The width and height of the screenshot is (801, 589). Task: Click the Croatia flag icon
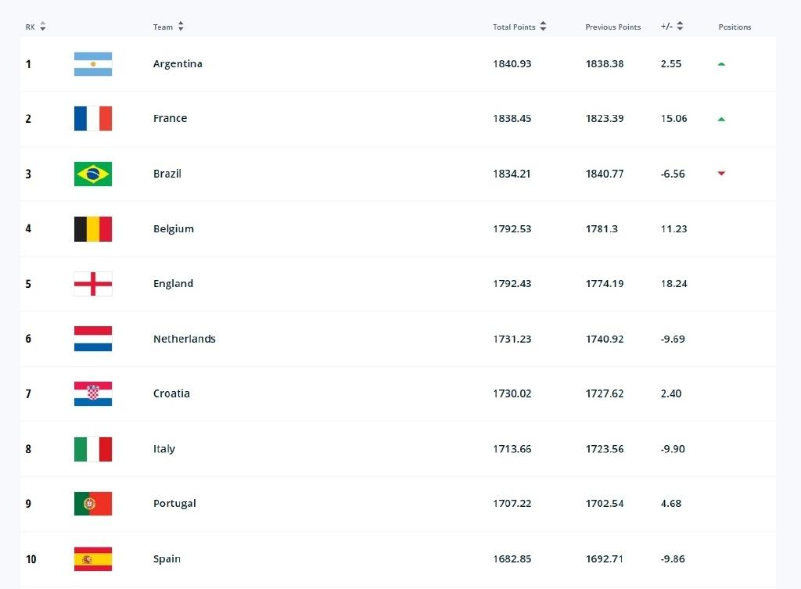click(93, 394)
